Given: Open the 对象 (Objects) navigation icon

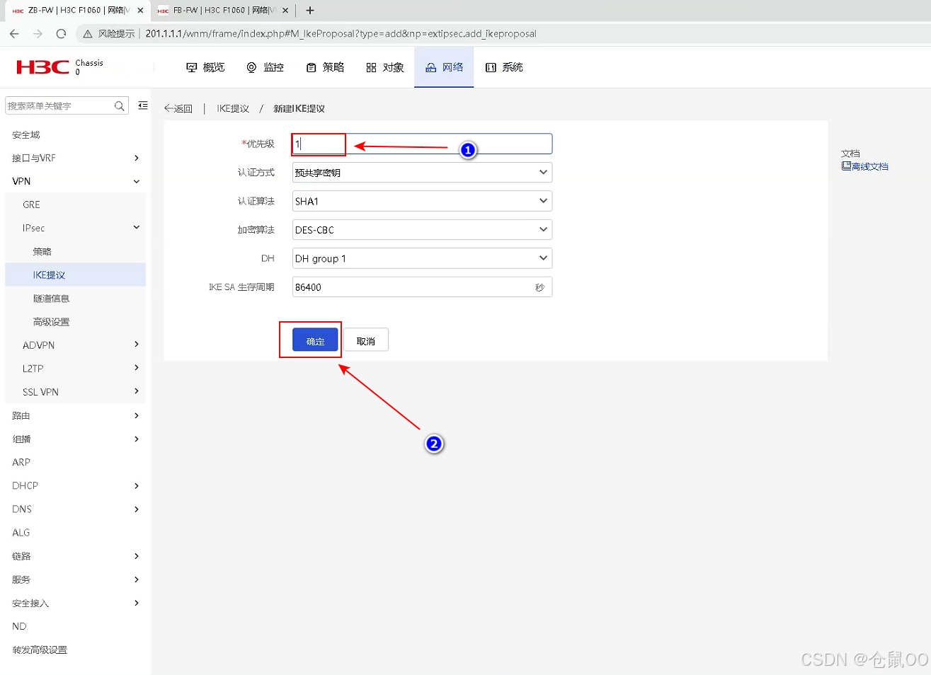Looking at the screenshot, I should coord(384,67).
